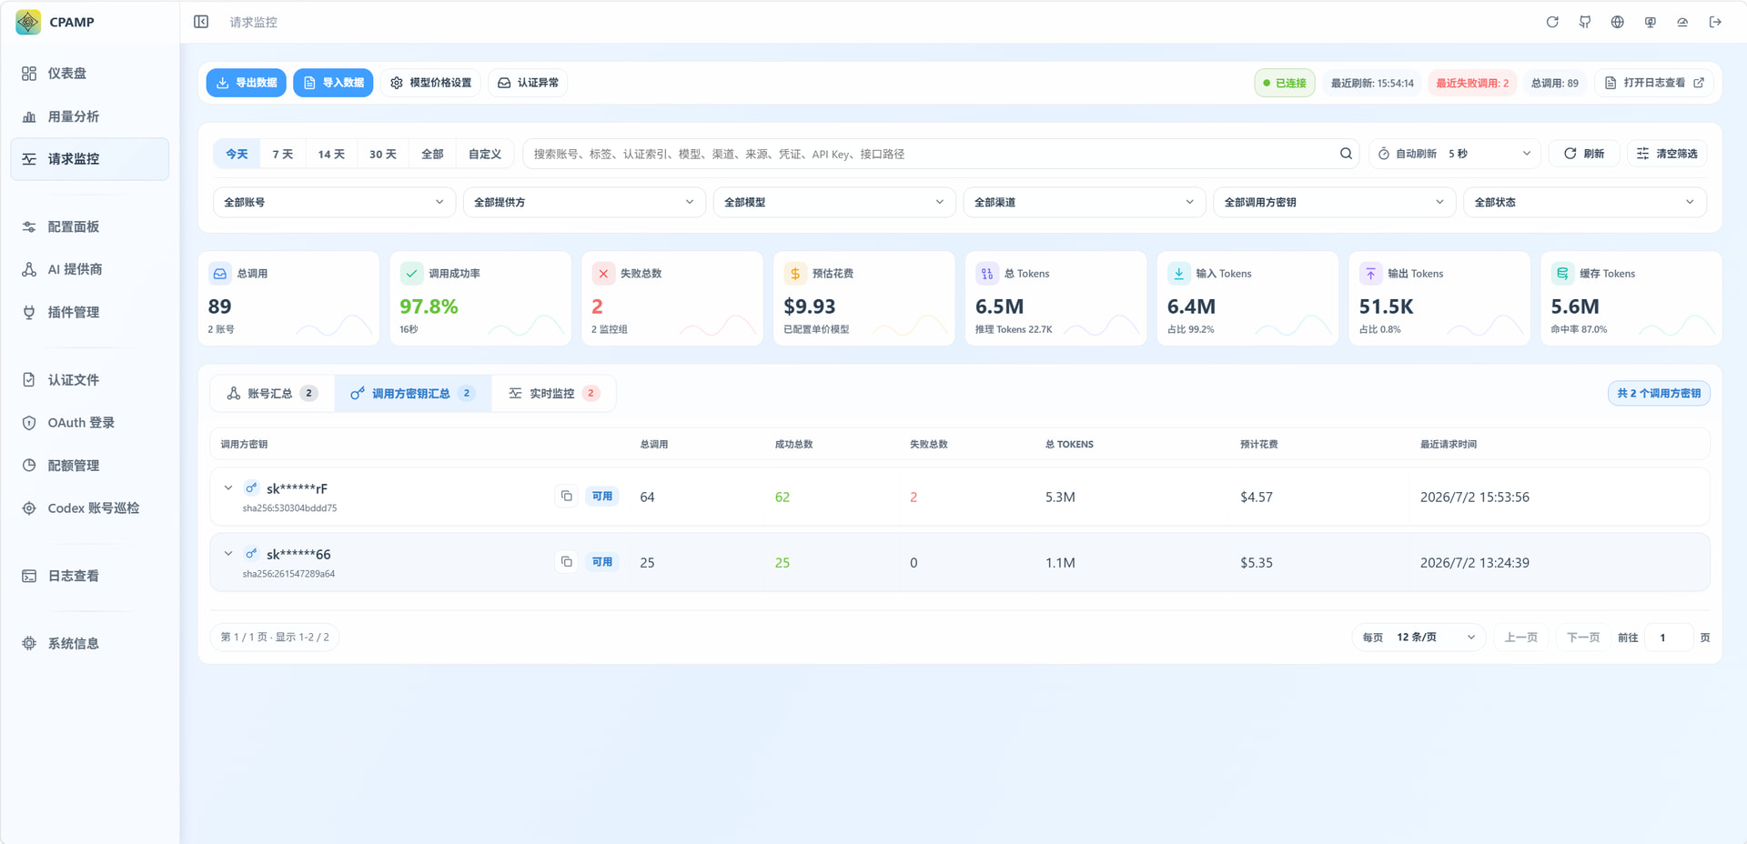Screen dimensions: 1747x844
Task: Switch to the 账号汇总 tab
Action: coord(272,393)
